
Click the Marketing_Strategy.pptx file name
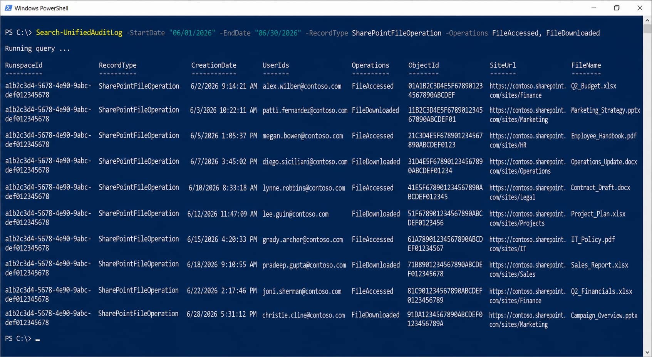[x=605, y=110]
